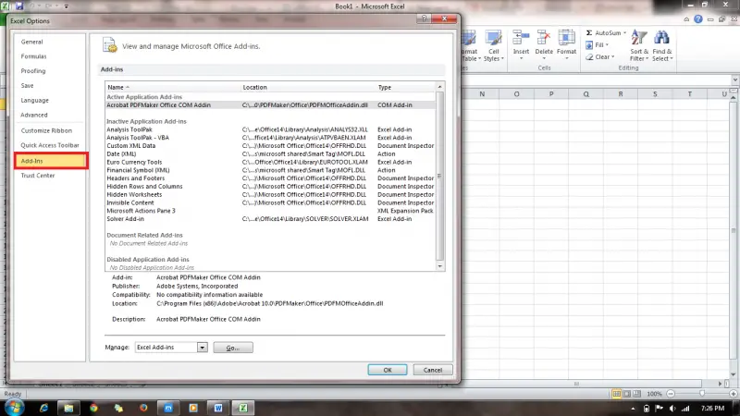Open the Format cells dropdown arrow

(x=566, y=58)
